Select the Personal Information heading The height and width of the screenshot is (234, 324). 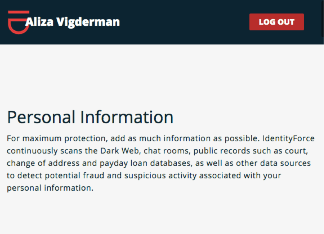pyautogui.click(x=90, y=117)
